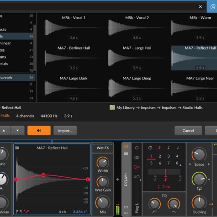Toggle the orange speaker preview button
Screen dimensions: 217x217
39,131
